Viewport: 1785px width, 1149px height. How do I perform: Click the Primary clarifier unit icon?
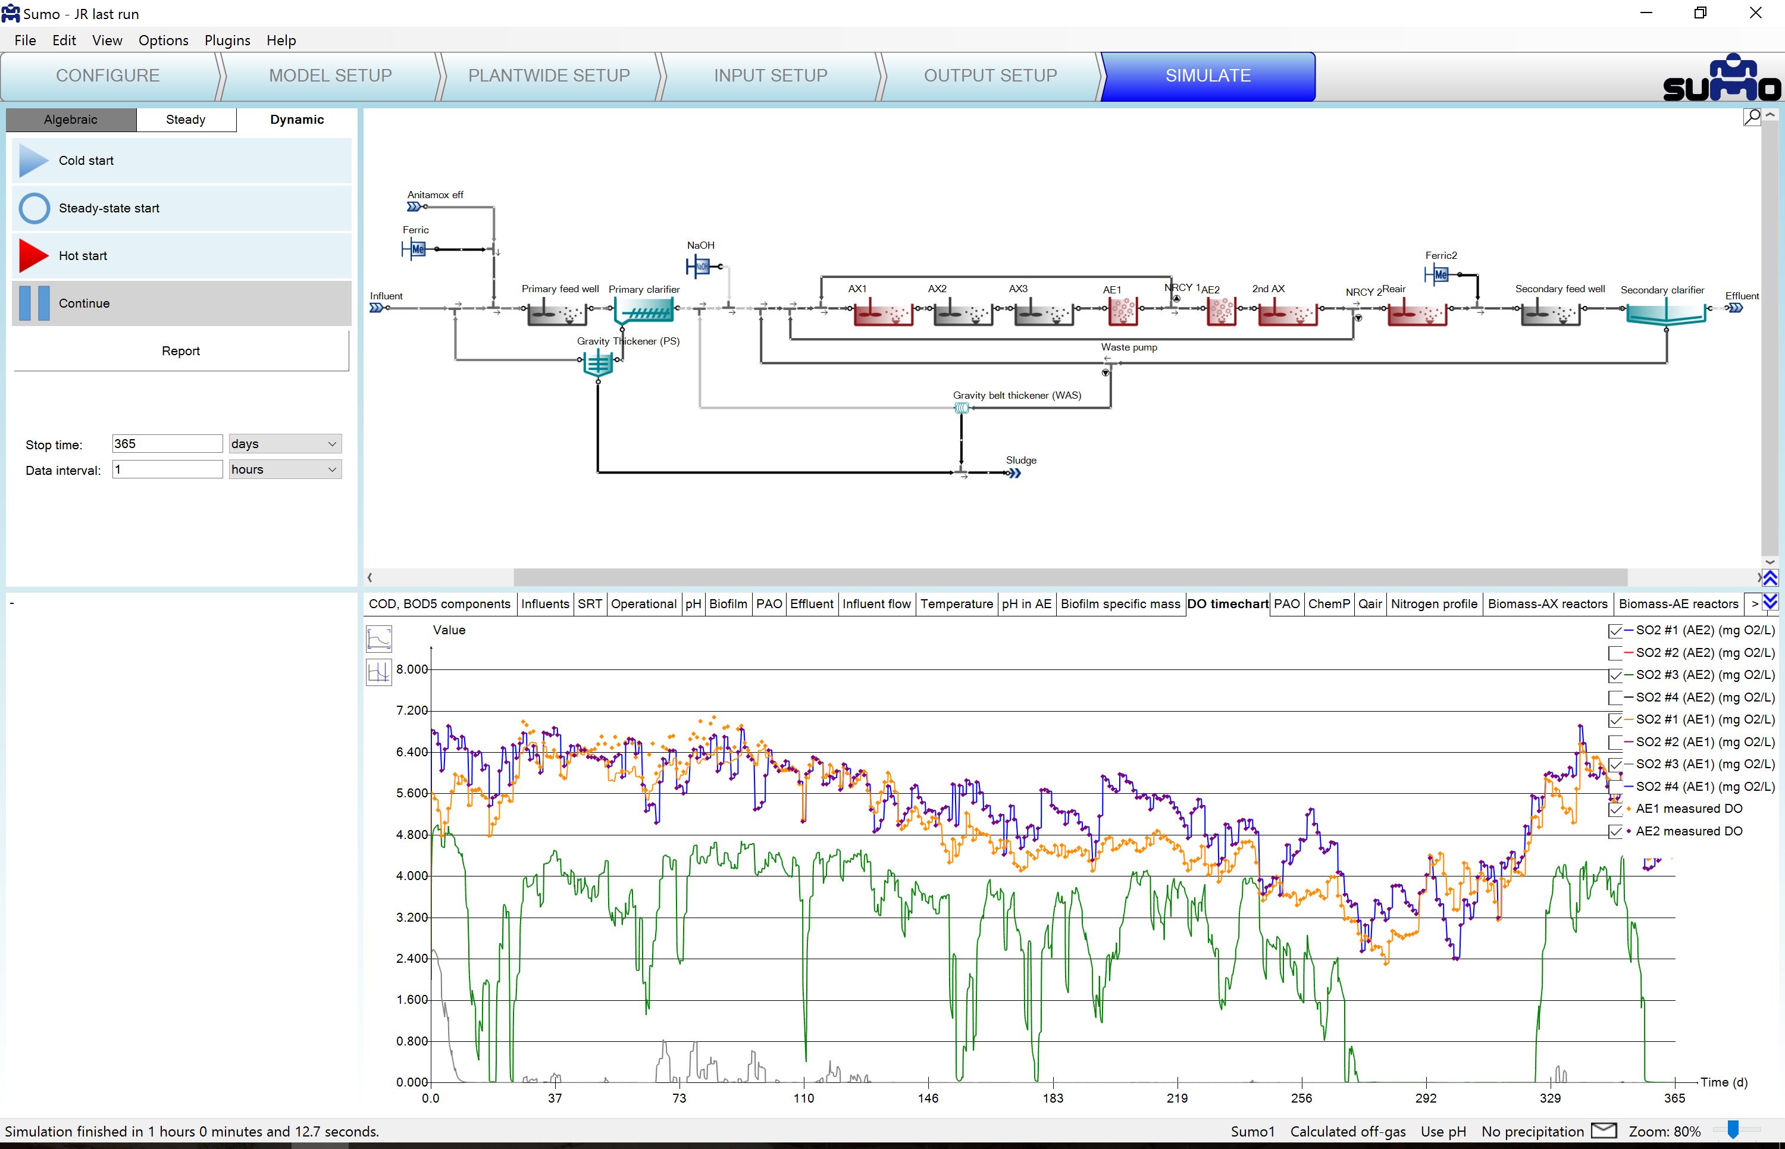point(644,311)
